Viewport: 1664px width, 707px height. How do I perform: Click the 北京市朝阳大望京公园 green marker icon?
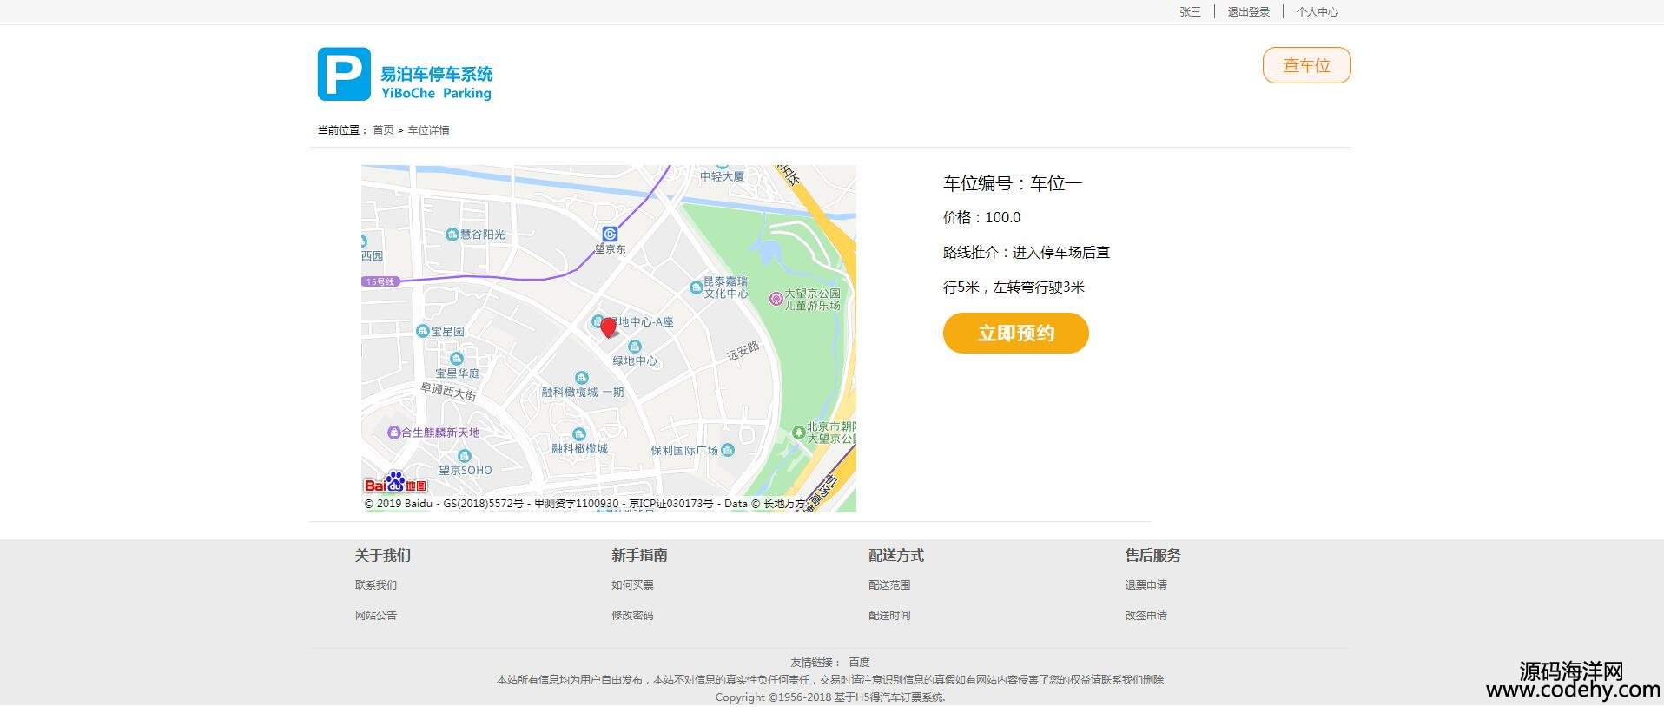798,432
